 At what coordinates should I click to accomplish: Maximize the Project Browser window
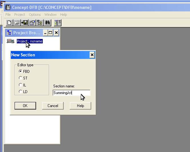coord(50,33)
